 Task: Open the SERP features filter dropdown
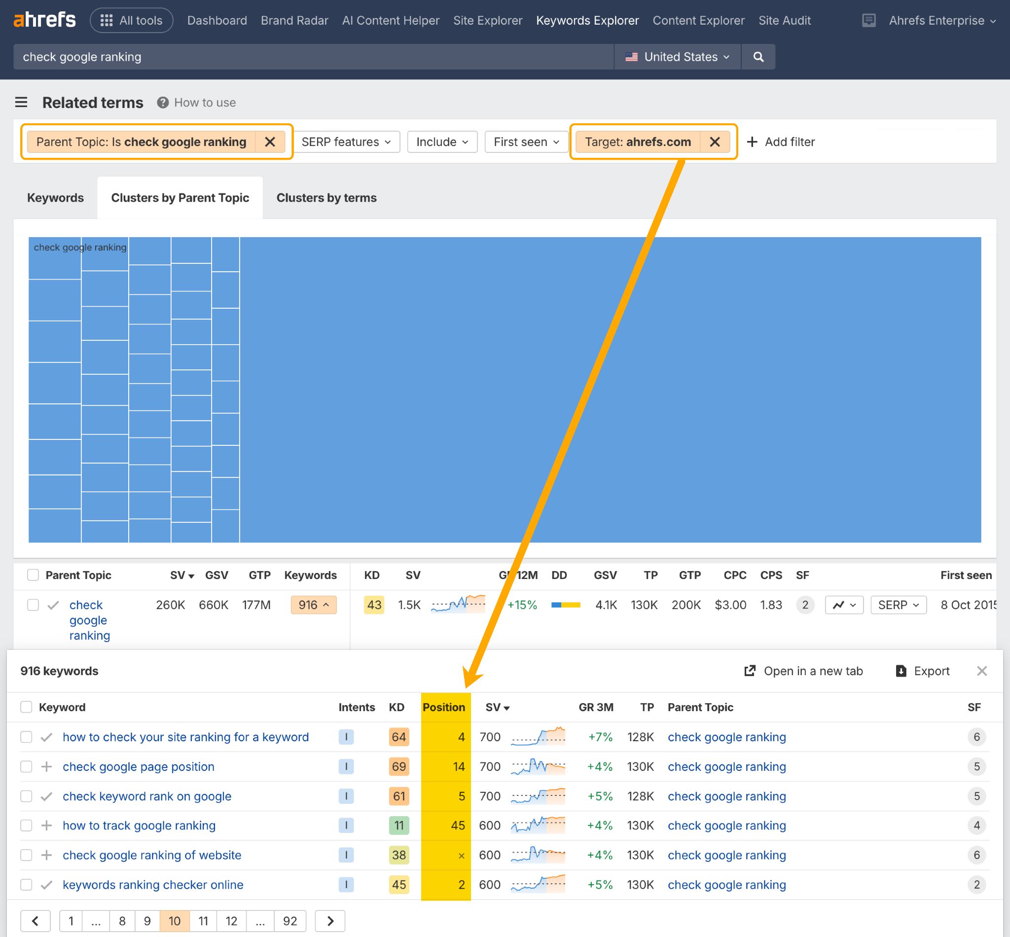(347, 142)
